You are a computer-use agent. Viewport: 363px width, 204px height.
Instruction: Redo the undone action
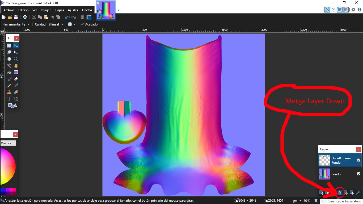pos(74,17)
